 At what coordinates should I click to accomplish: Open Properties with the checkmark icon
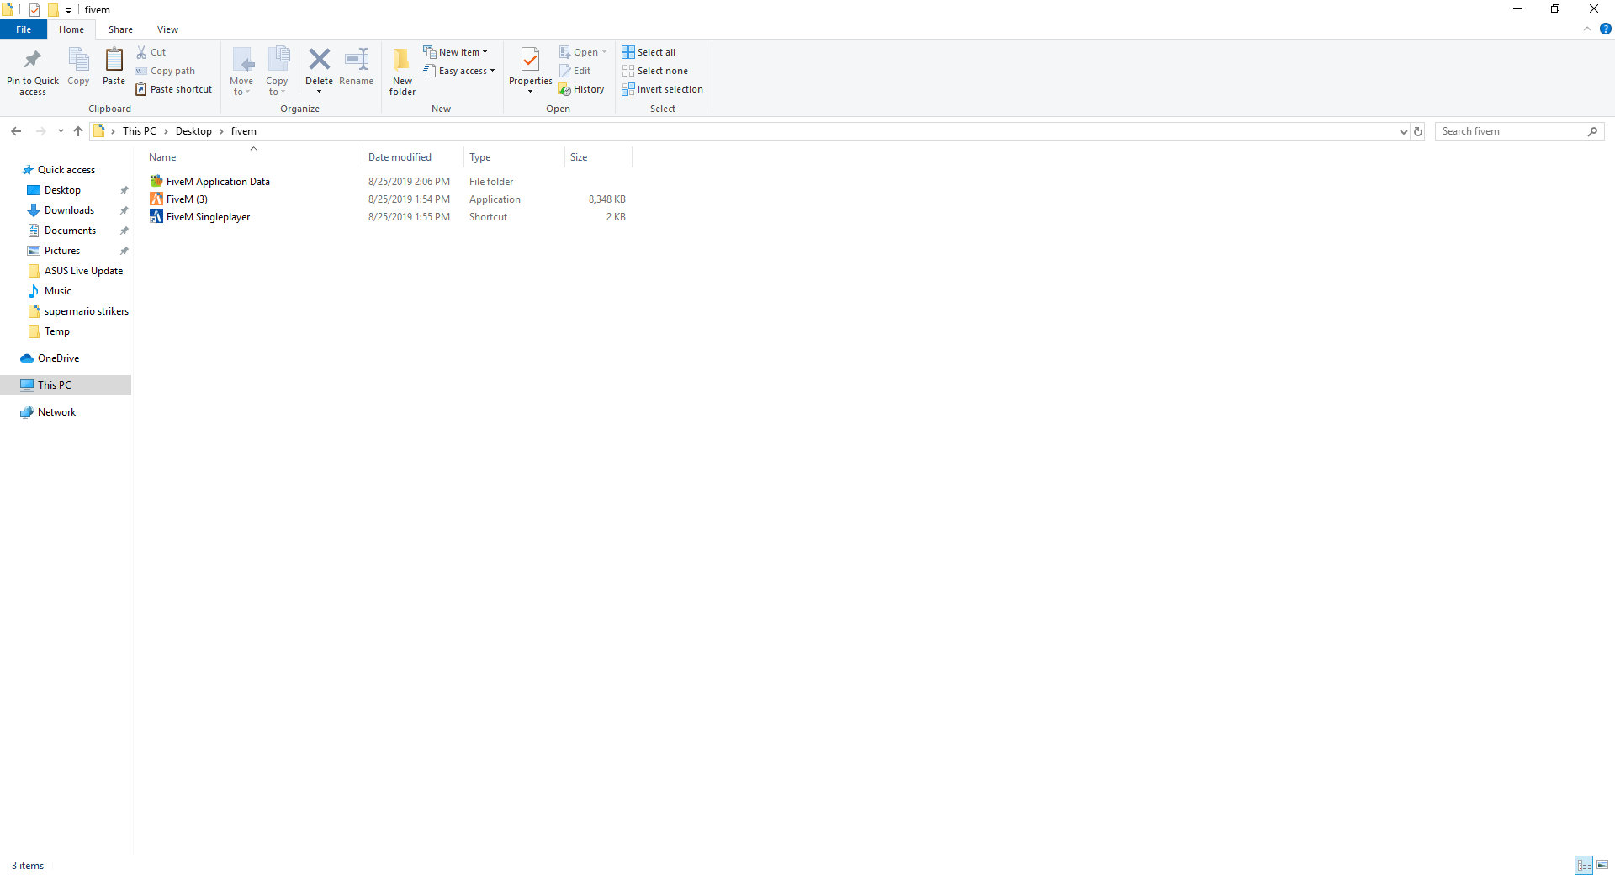coord(530,60)
